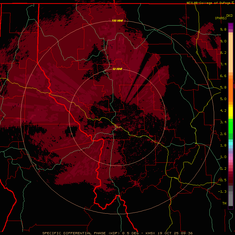Click the 5.0 value on color scale
Image resolution: width=235 pixels, height=235 pixels.
(223, 99)
